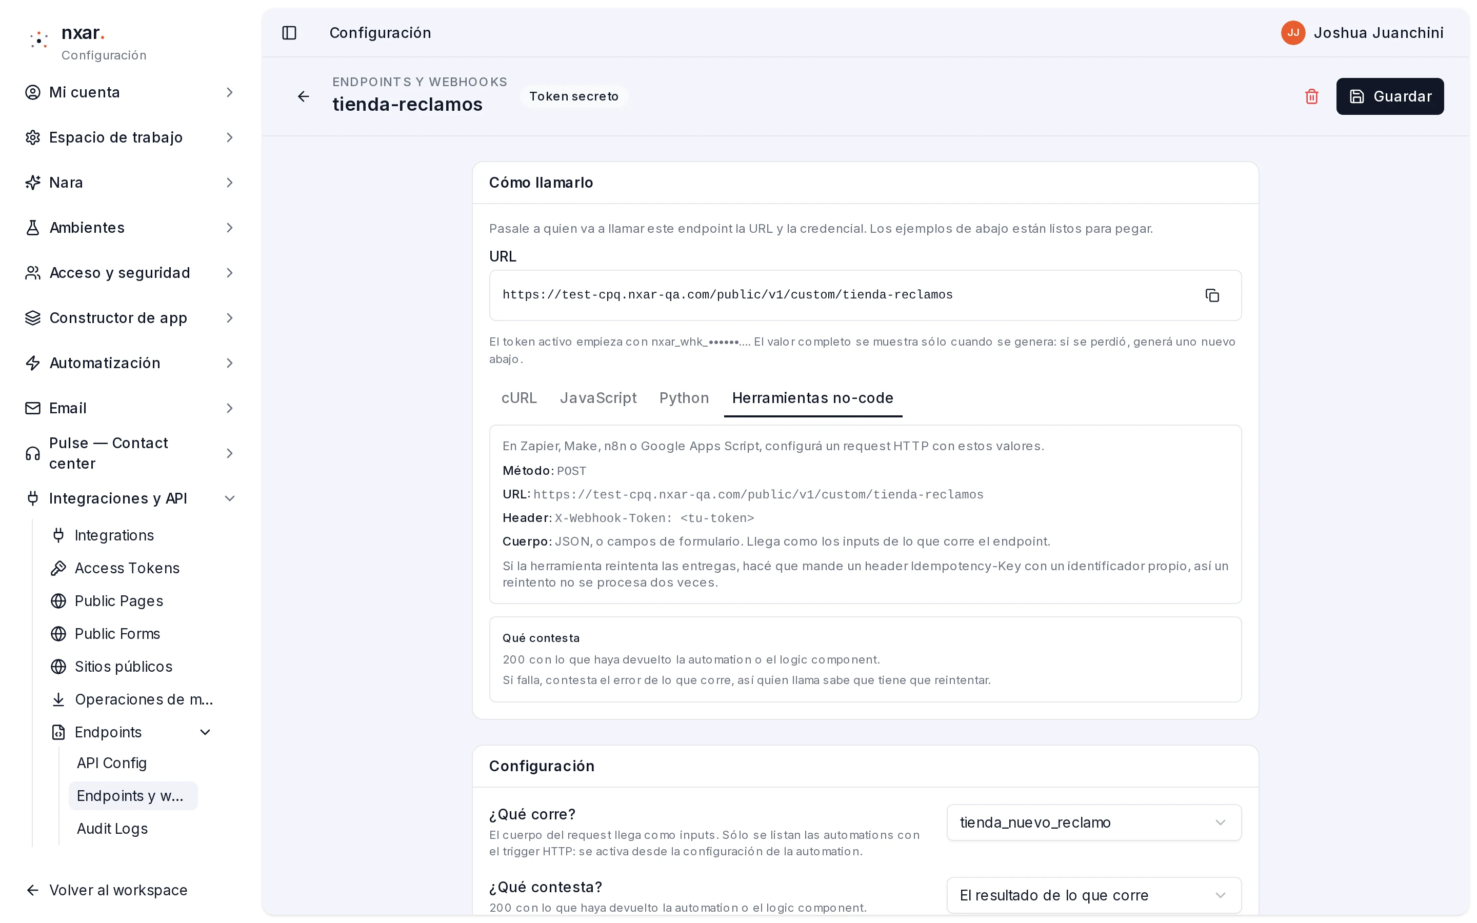The height and width of the screenshot is (923, 1477).
Task: Click the Public Forms globe icon
Action: tap(58, 634)
